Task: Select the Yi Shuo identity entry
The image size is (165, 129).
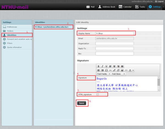Action: 52,27
